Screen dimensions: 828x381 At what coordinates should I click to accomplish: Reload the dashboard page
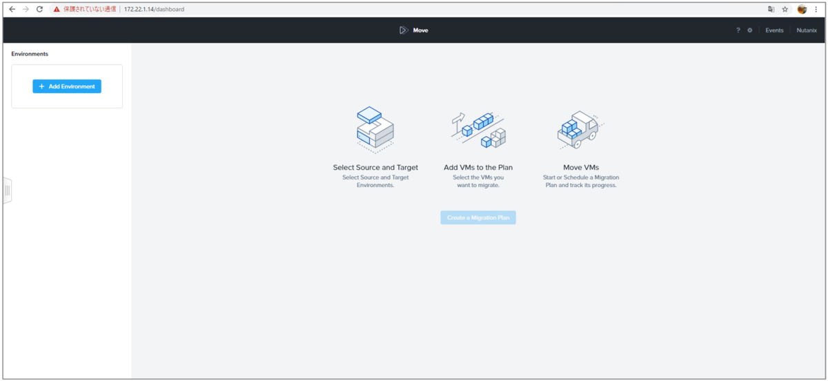coord(39,10)
